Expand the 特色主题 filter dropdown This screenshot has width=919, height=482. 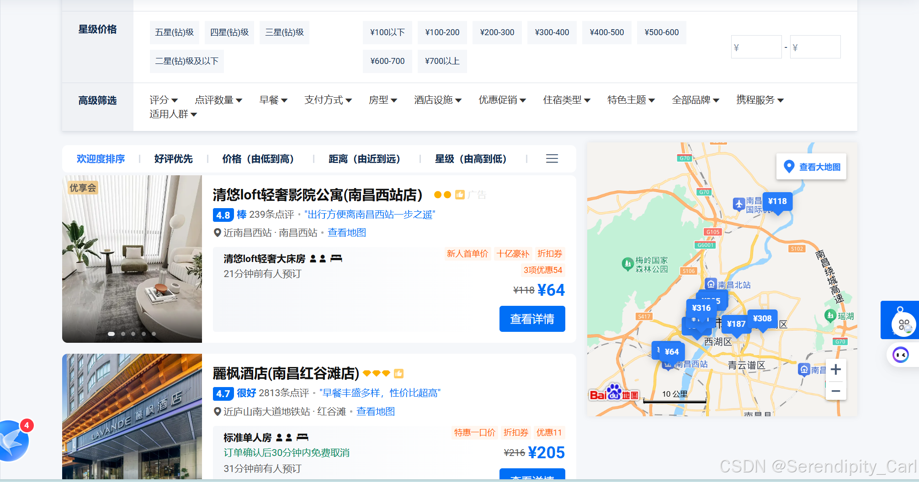point(631,100)
